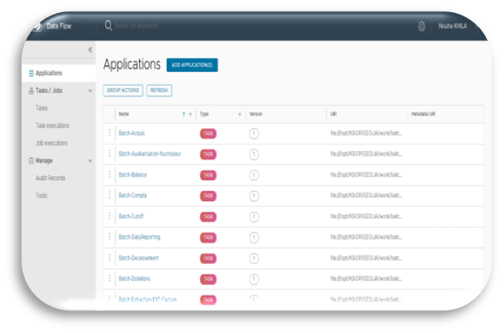Click the REFRESH button
This screenshot has height=333, width=504.
point(159,91)
